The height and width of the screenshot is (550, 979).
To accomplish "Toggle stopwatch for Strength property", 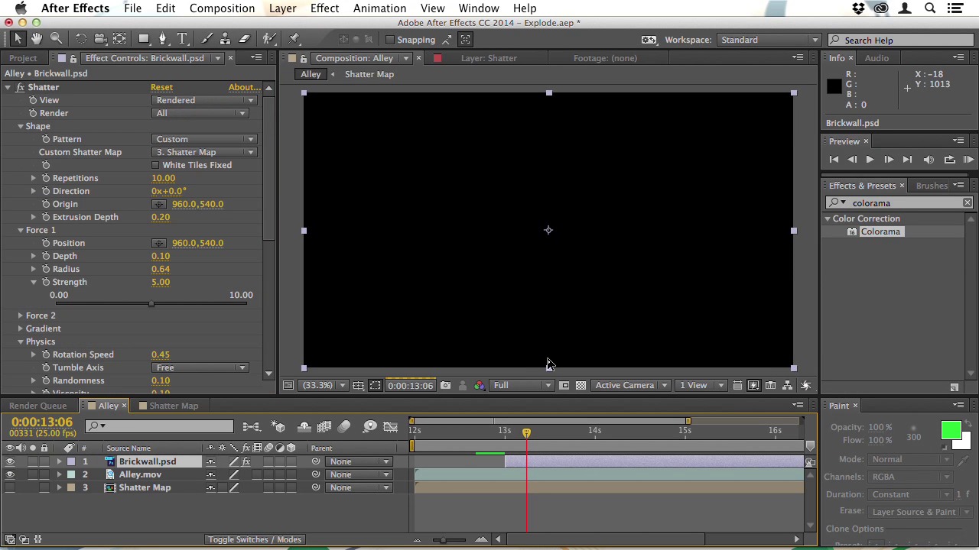I will coord(46,282).
